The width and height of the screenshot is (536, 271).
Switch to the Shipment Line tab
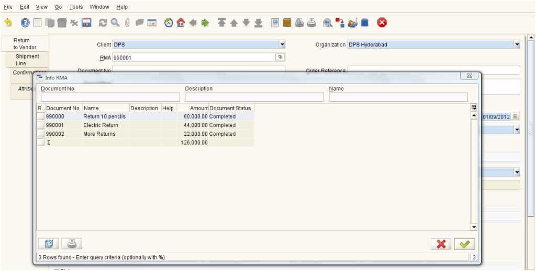[27, 60]
